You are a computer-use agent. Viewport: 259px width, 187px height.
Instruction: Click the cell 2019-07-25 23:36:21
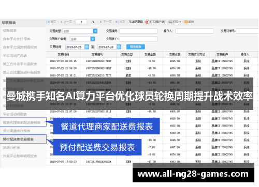63,75
